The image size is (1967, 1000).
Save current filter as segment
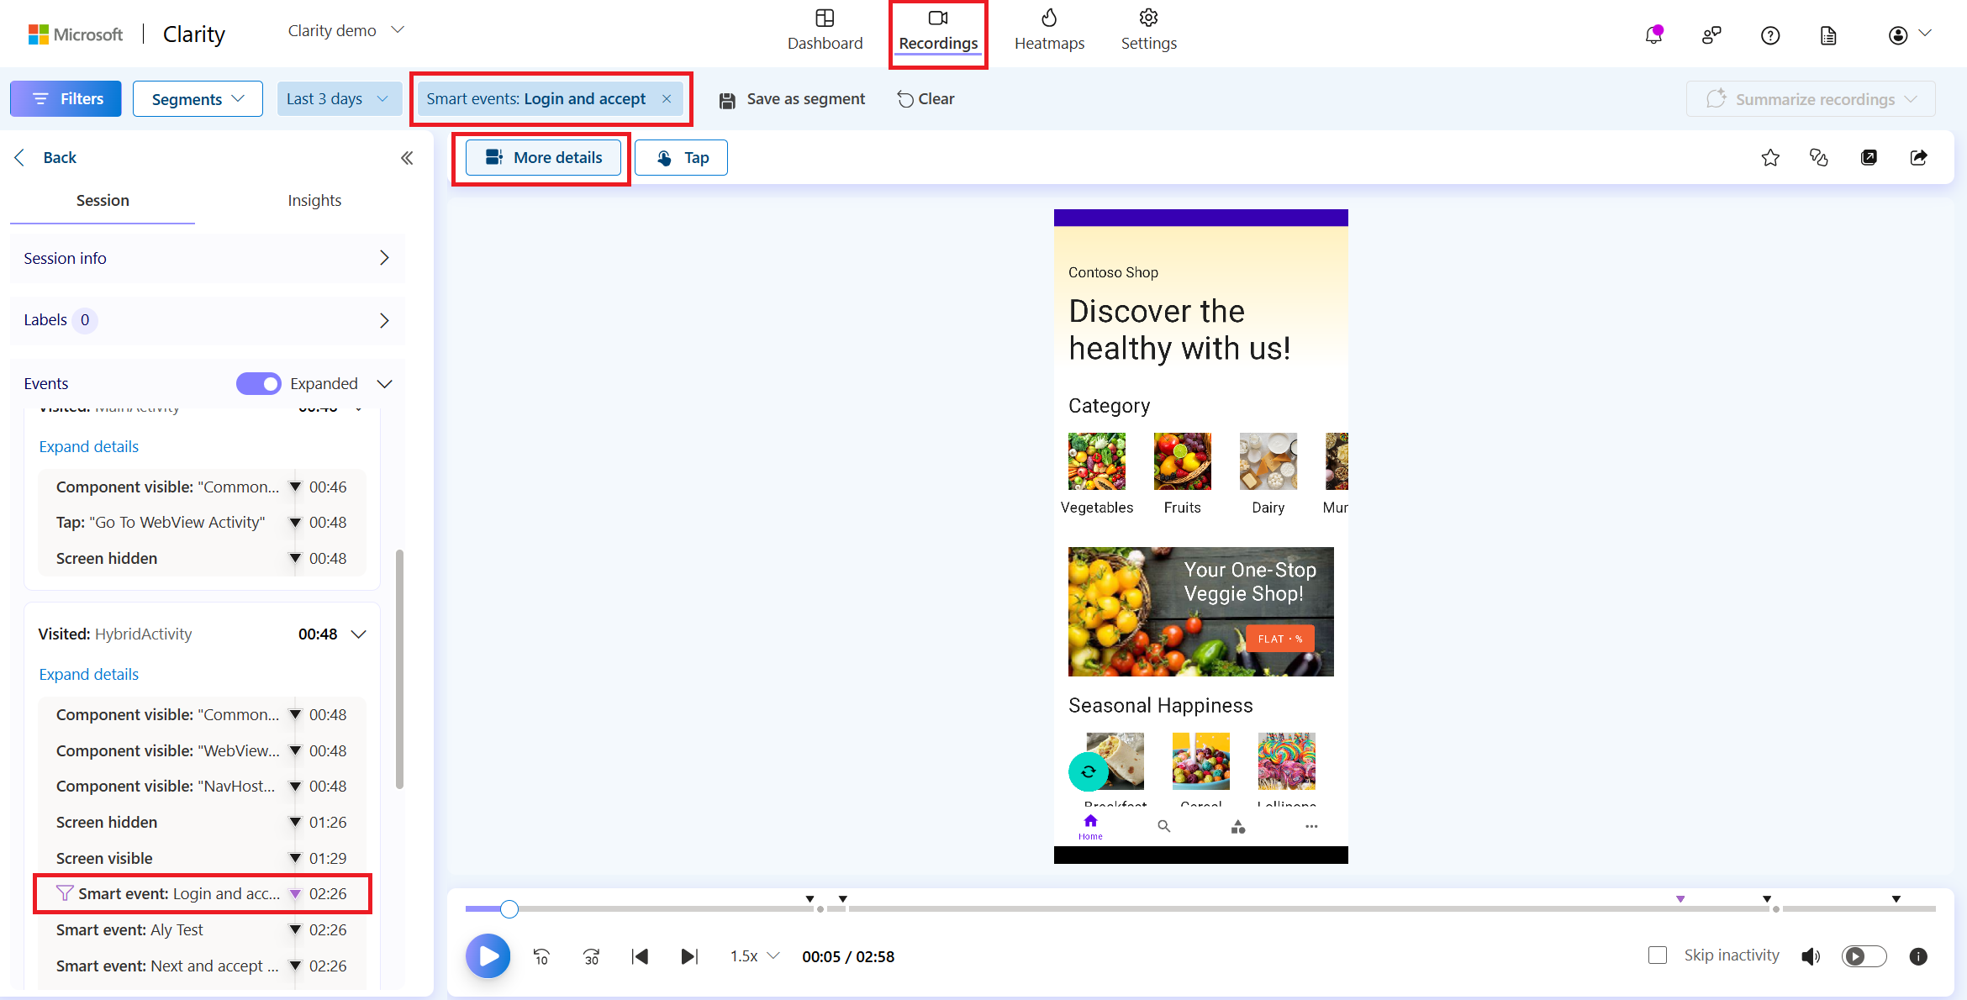tap(792, 98)
